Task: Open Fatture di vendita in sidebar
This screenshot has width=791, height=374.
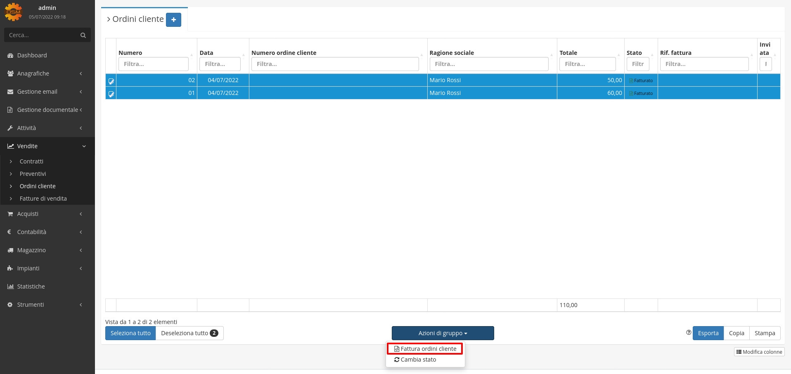Action: 43,199
